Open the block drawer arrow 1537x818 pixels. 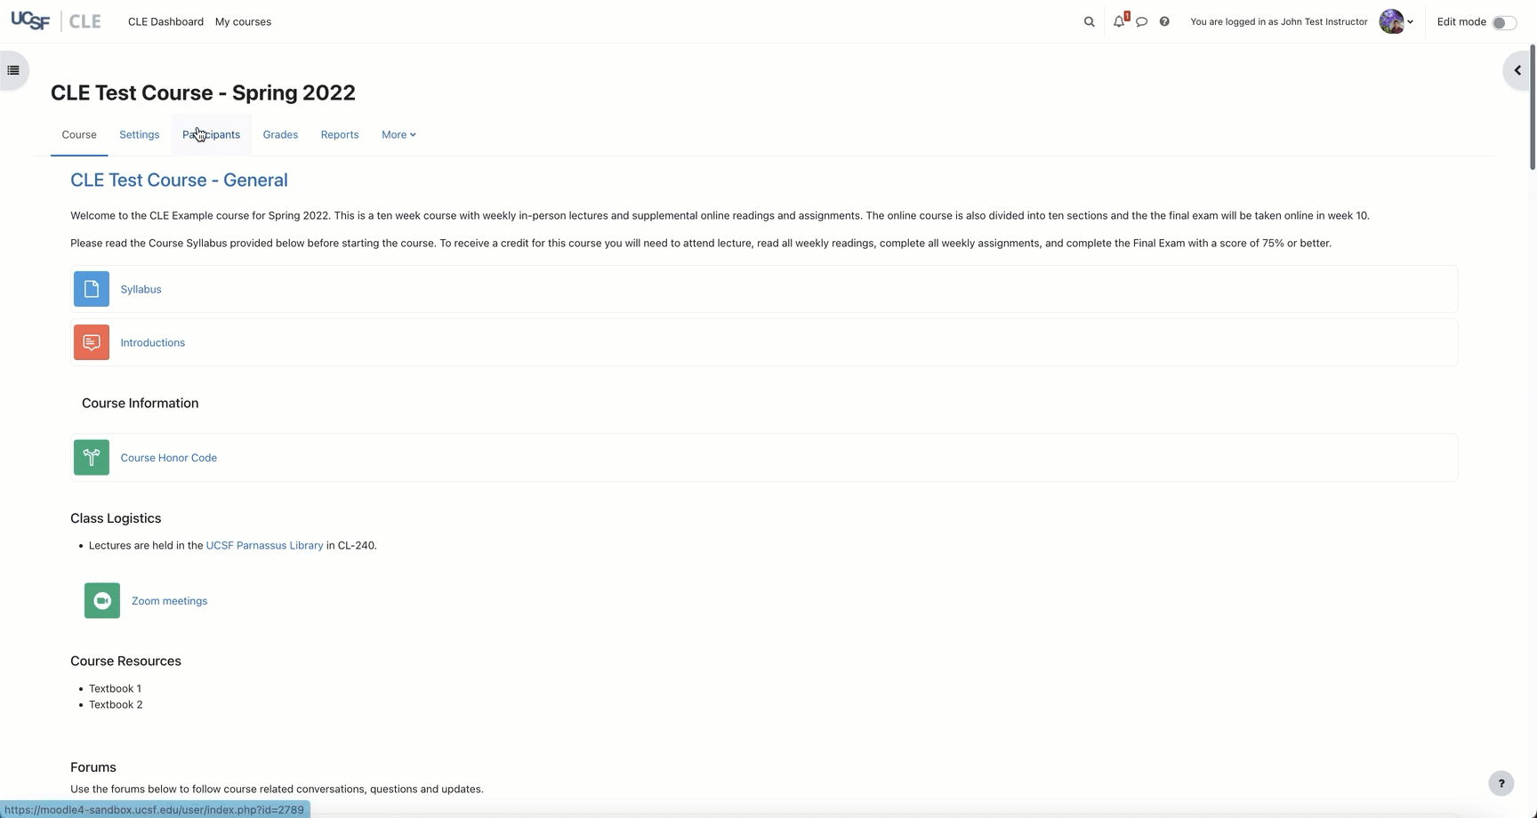(x=1518, y=70)
